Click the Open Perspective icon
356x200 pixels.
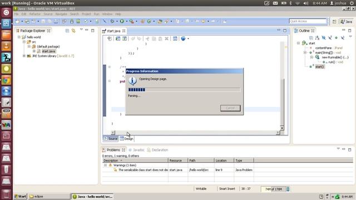pyautogui.click(x=334, y=22)
